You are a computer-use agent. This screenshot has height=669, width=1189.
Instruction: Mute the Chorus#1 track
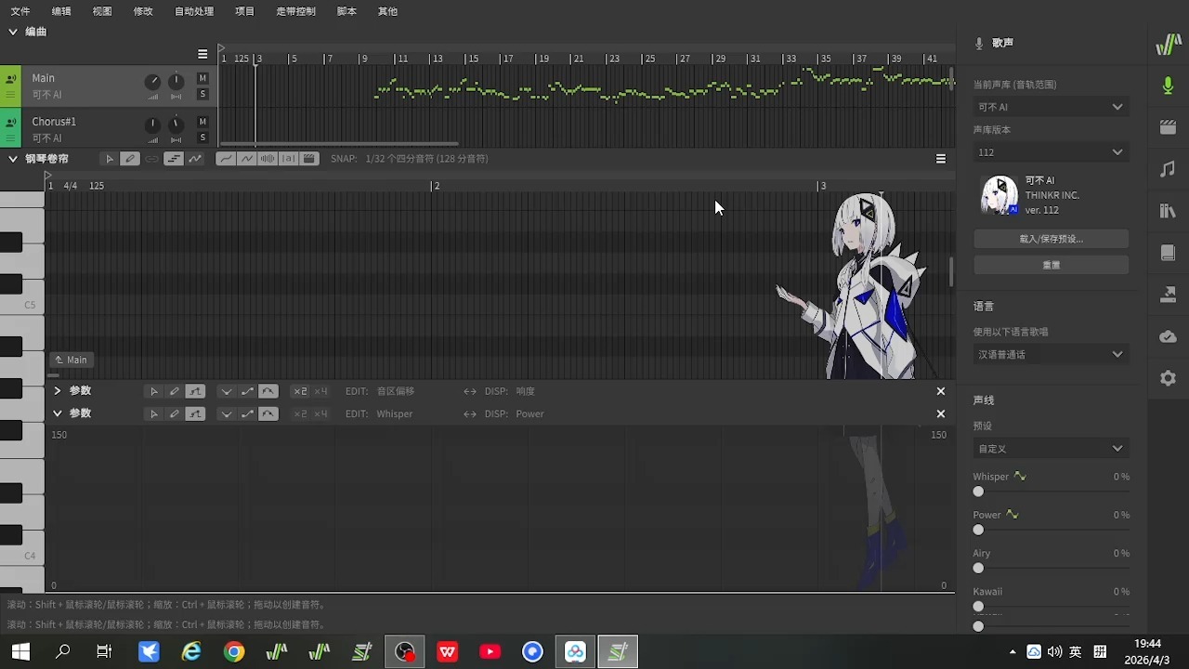[203, 122]
